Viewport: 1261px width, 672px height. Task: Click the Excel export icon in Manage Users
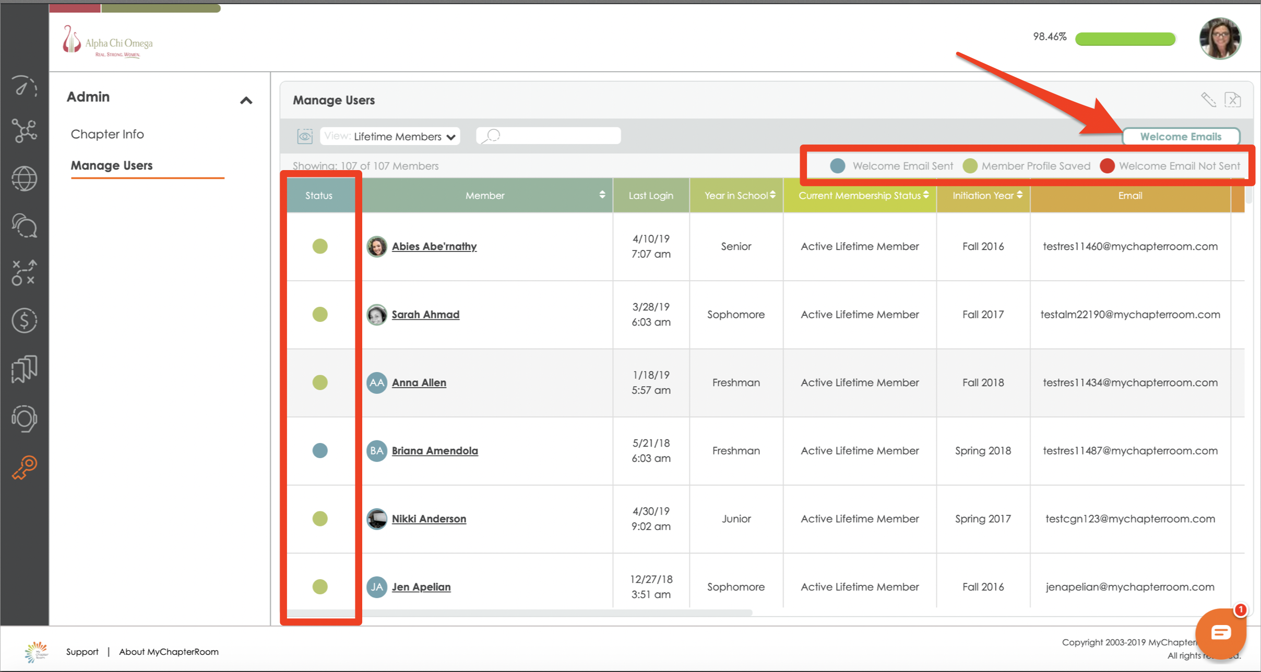pos(1232,100)
